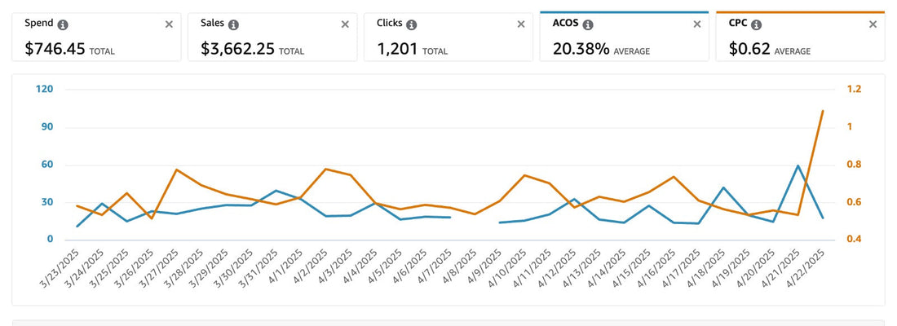Image resolution: width=897 pixels, height=326 pixels.
Task: Close the ACOS metric card
Action: click(x=697, y=24)
